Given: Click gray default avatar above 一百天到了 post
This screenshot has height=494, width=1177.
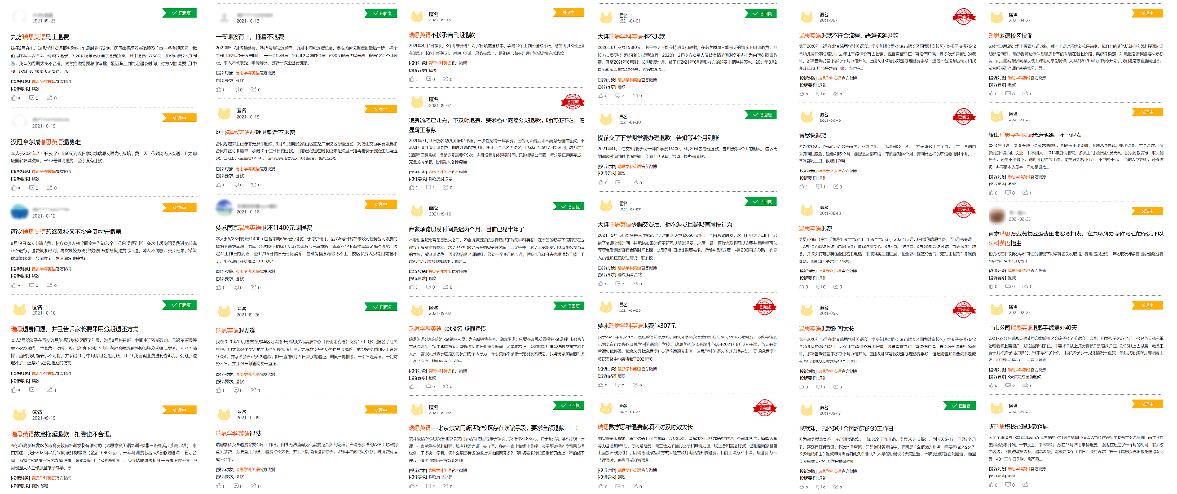Looking at the screenshot, I should point(224,18).
